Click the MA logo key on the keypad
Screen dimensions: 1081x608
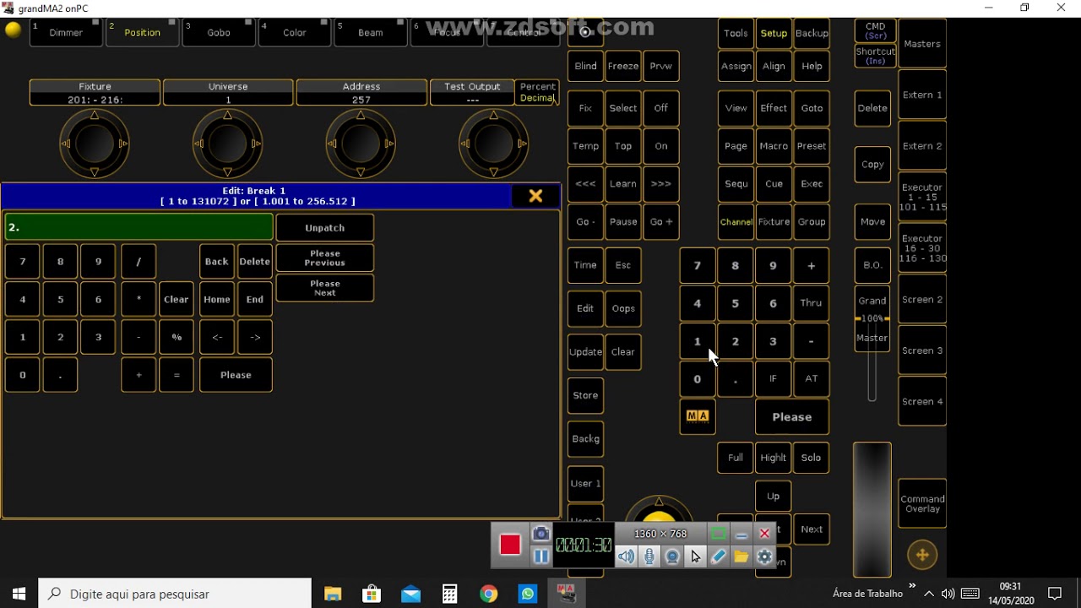[x=698, y=416]
